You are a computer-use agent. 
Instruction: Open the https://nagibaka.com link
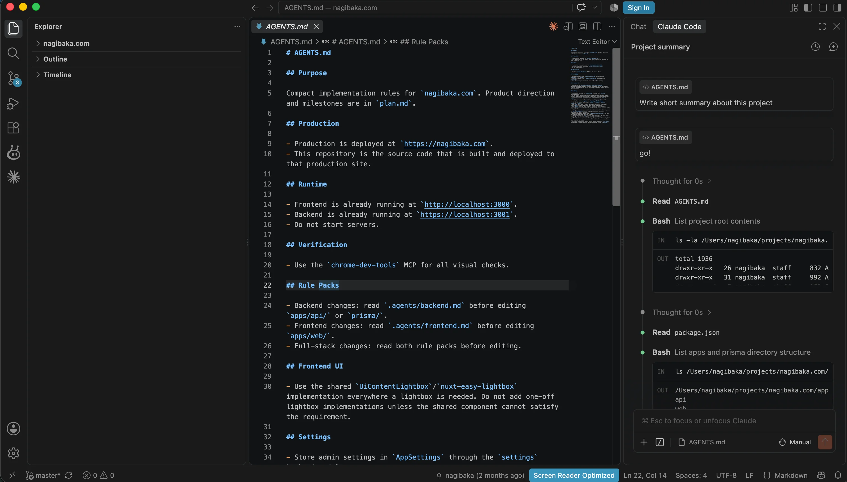pos(445,144)
